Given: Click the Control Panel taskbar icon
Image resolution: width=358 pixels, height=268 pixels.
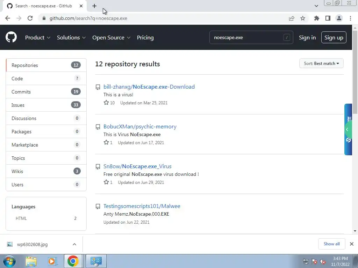Looking at the screenshot, I should tap(96, 261).
